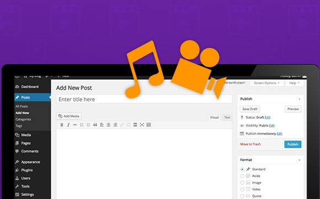Click the blue Publish button

(292, 144)
